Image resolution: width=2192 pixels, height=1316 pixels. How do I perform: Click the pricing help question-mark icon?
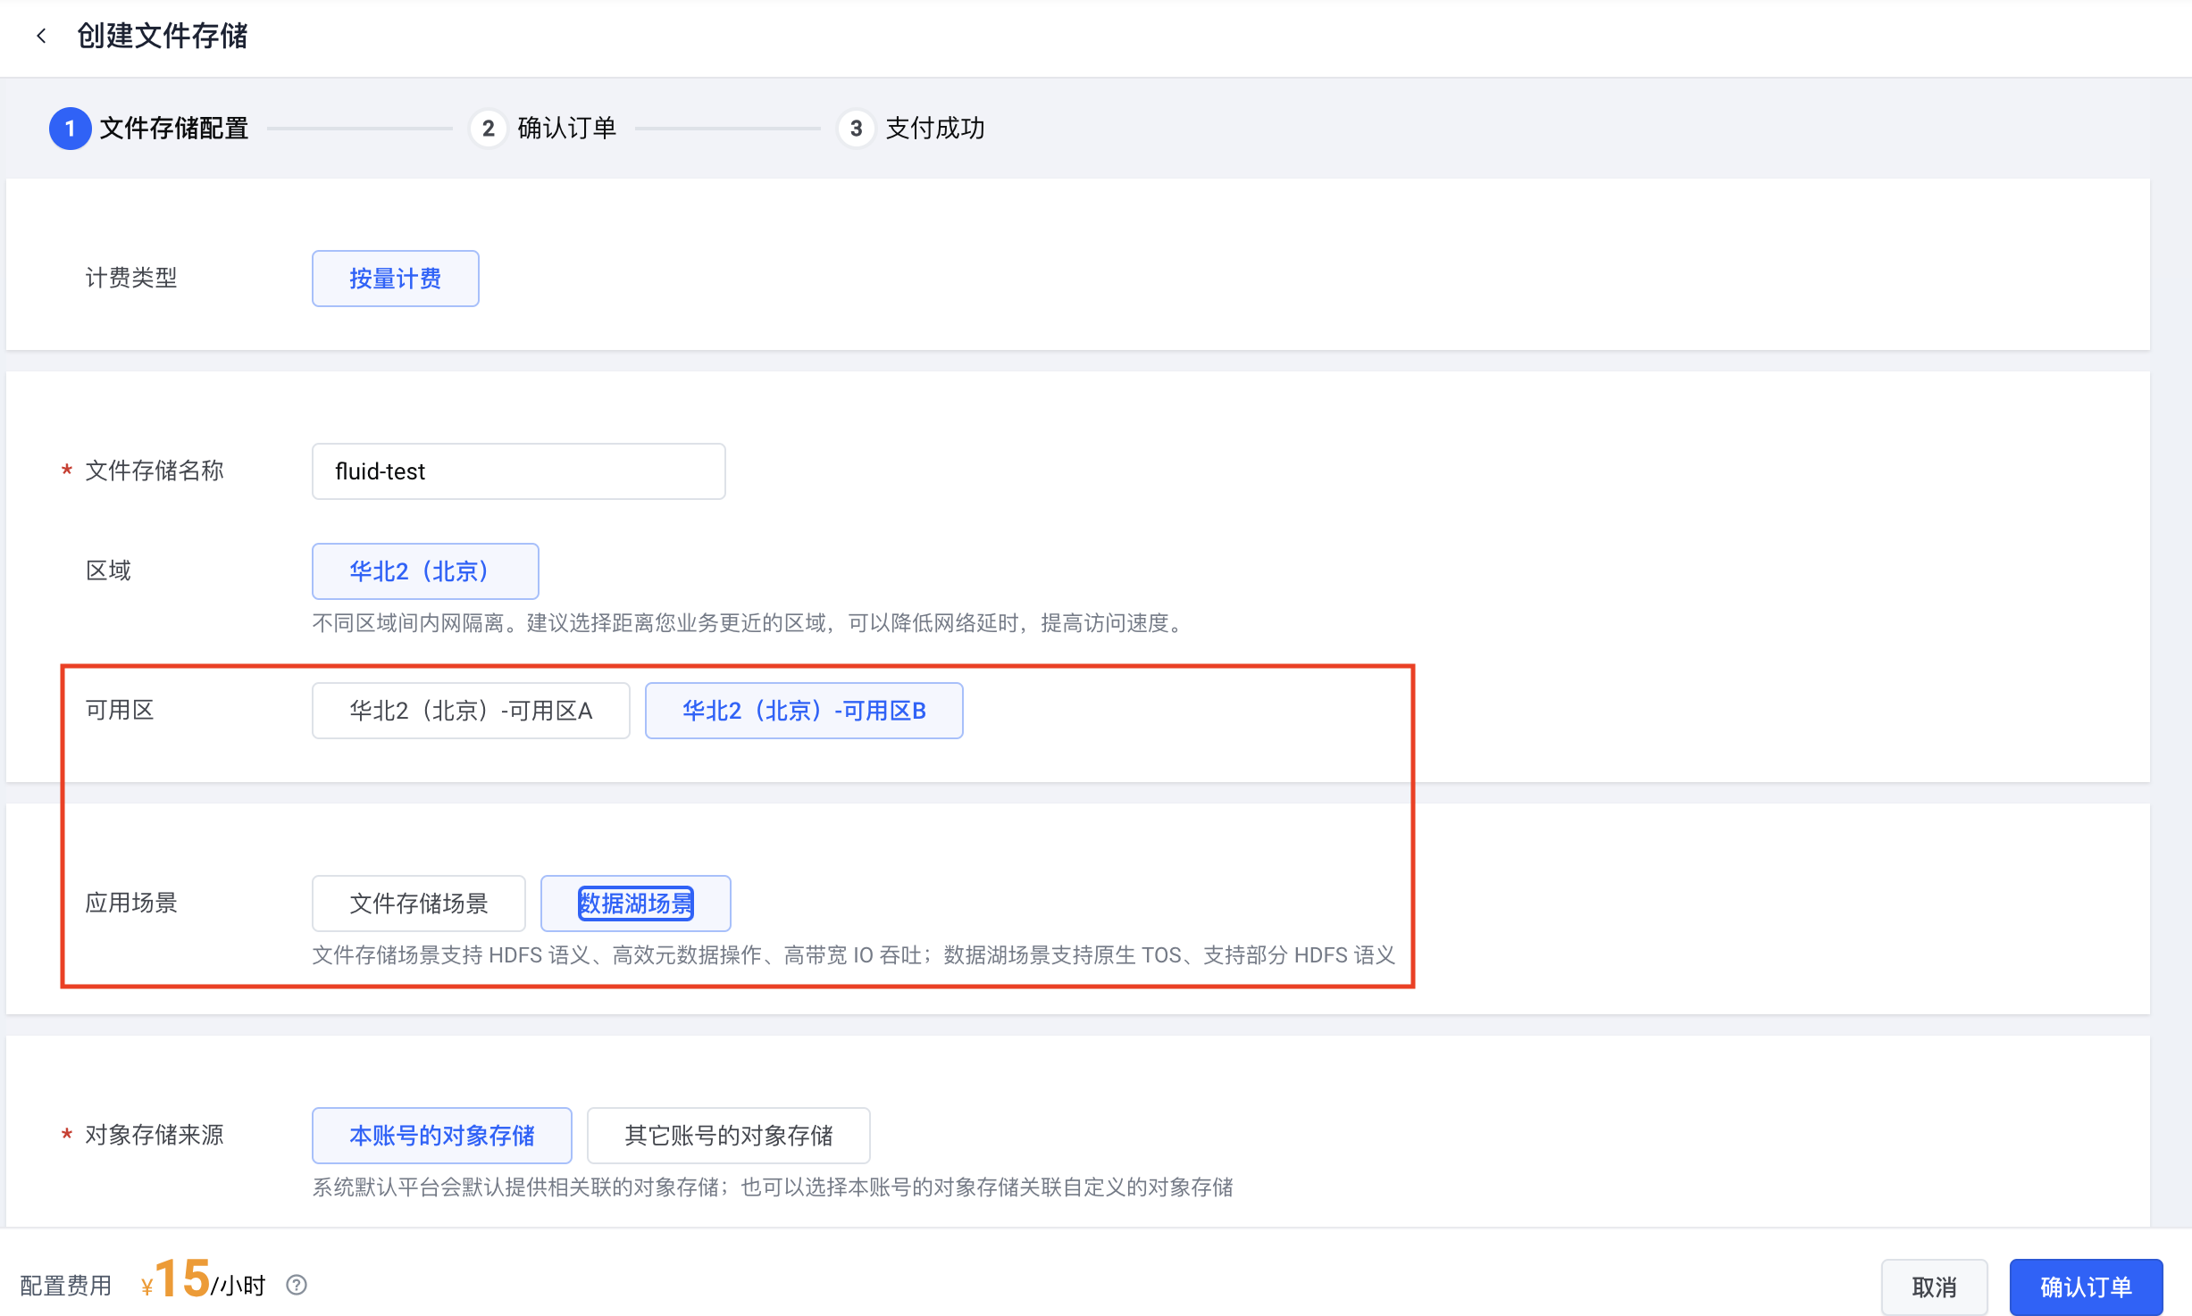(297, 1285)
